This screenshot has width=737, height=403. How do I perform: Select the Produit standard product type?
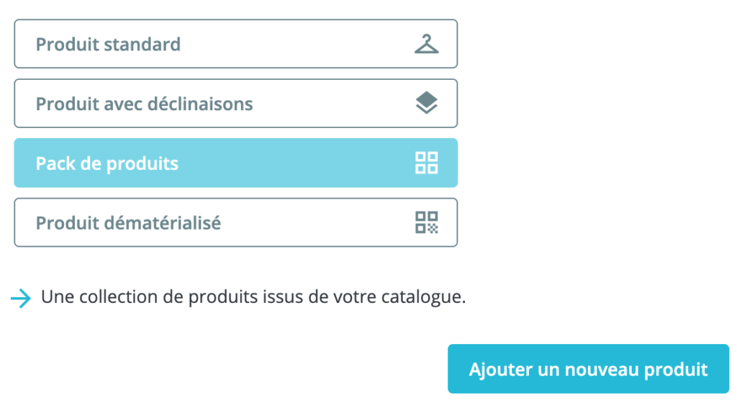click(x=235, y=44)
